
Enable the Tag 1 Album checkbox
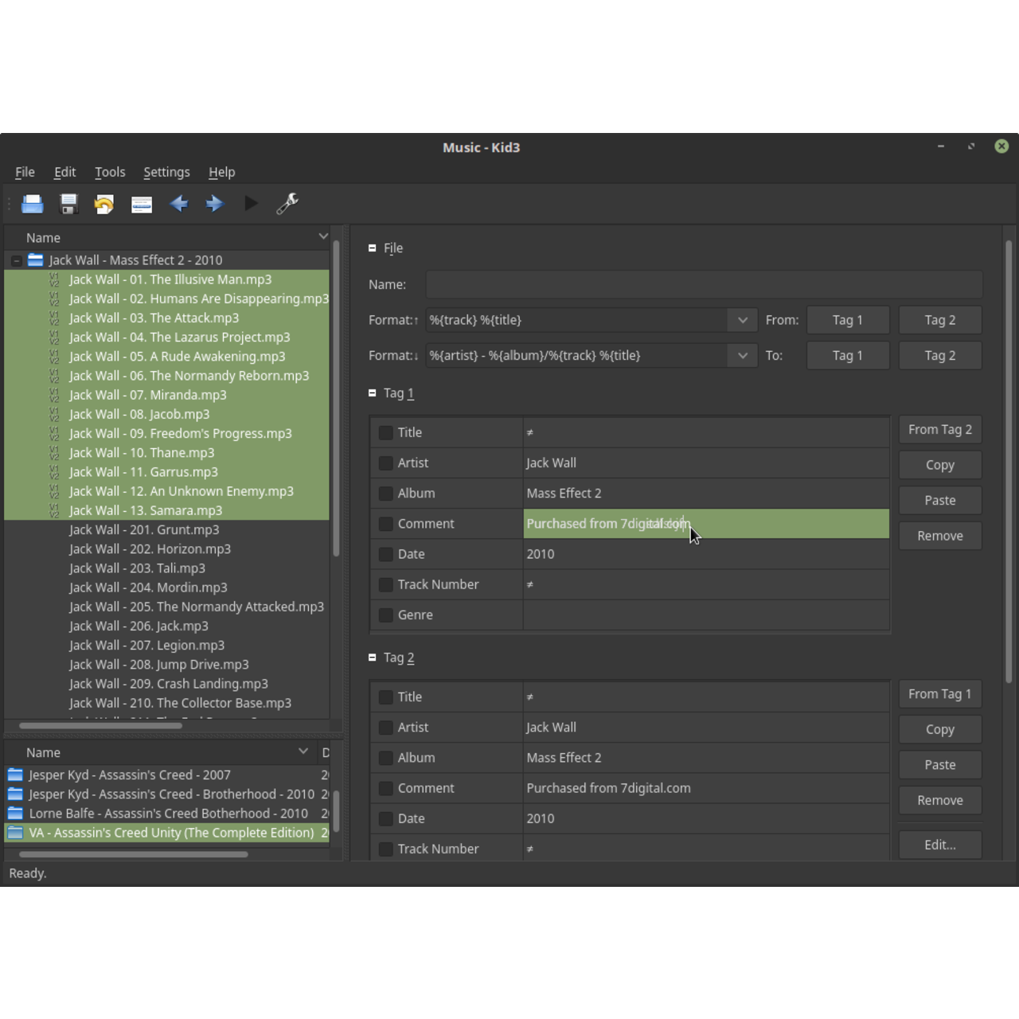point(386,494)
